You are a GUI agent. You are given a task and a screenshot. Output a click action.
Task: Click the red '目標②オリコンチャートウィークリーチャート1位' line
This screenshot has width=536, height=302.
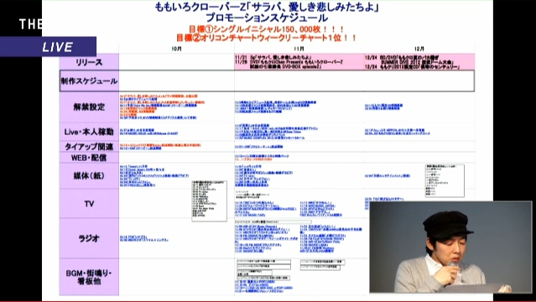[x=267, y=38]
